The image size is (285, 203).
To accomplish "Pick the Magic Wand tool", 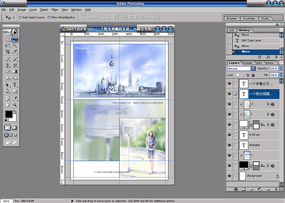I will [15, 45].
